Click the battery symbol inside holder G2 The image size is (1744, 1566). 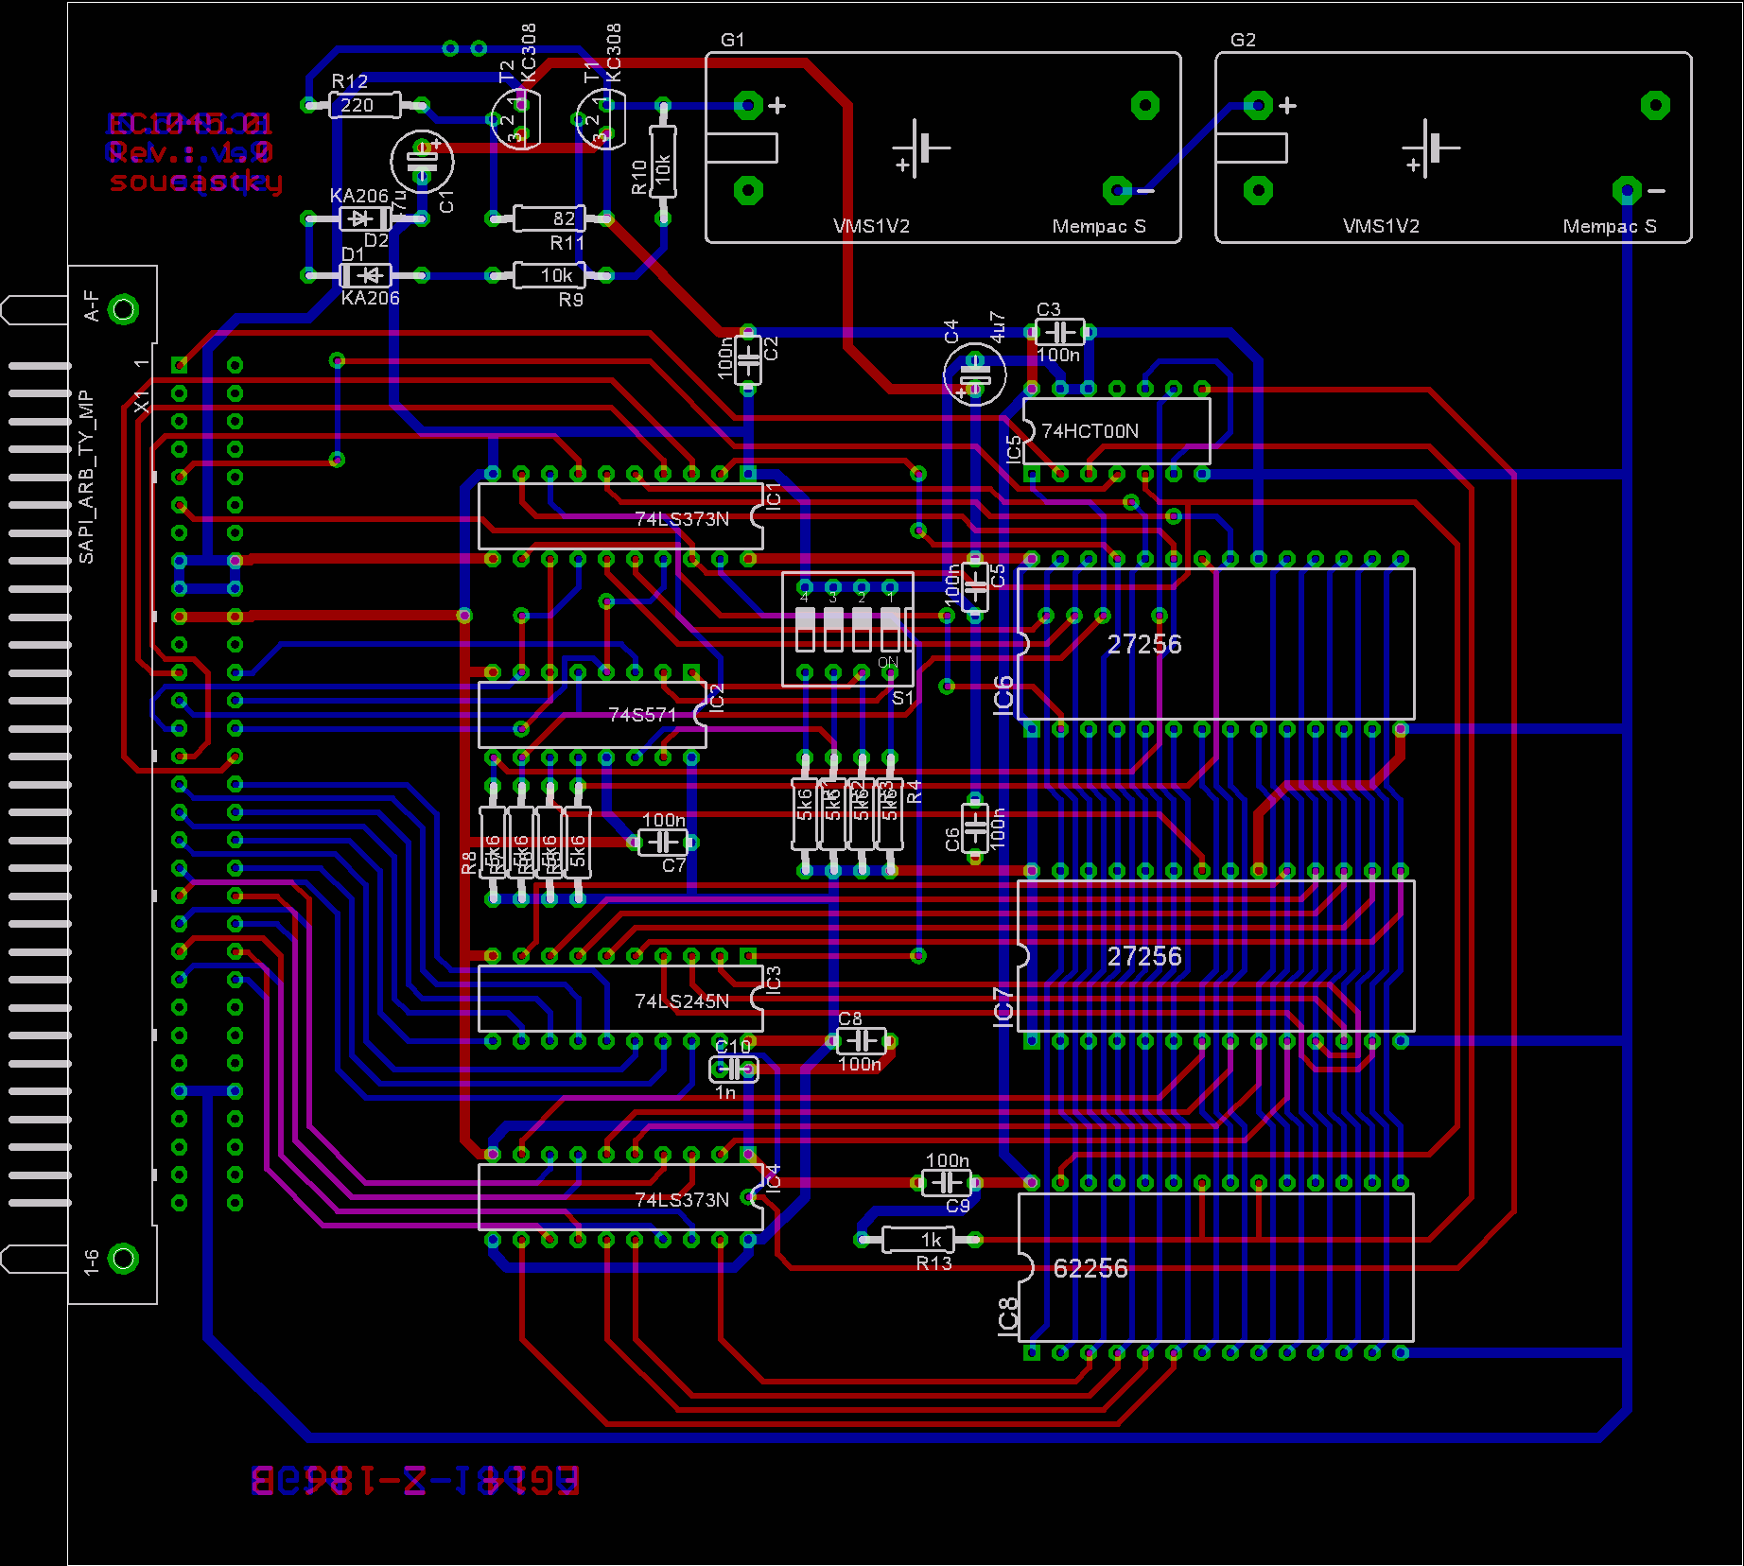click(1430, 148)
